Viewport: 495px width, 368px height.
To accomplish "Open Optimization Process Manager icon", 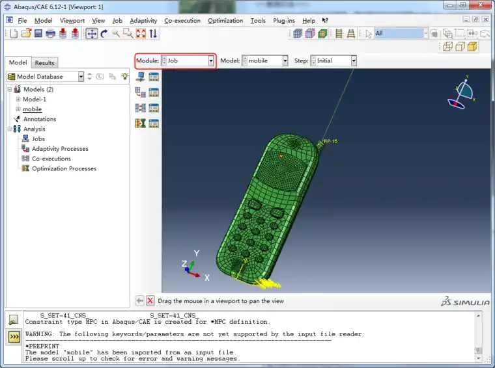I will [x=154, y=123].
